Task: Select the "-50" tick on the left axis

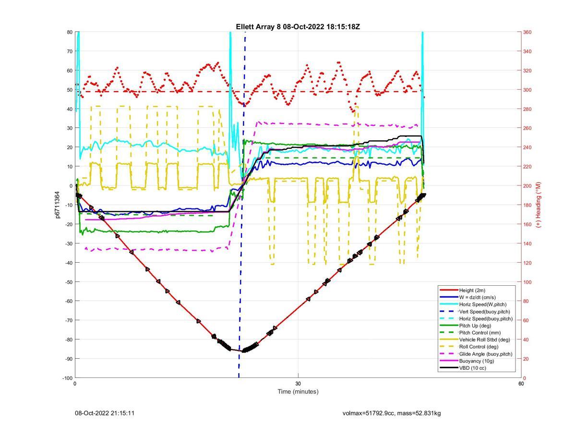Action: pyautogui.click(x=69, y=282)
